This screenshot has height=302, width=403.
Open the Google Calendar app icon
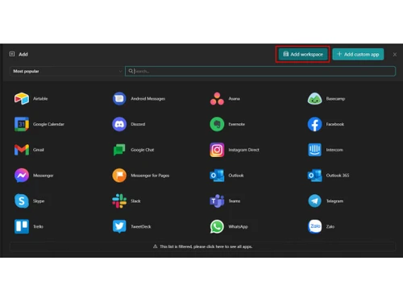pyautogui.click(x=22, y=124)
